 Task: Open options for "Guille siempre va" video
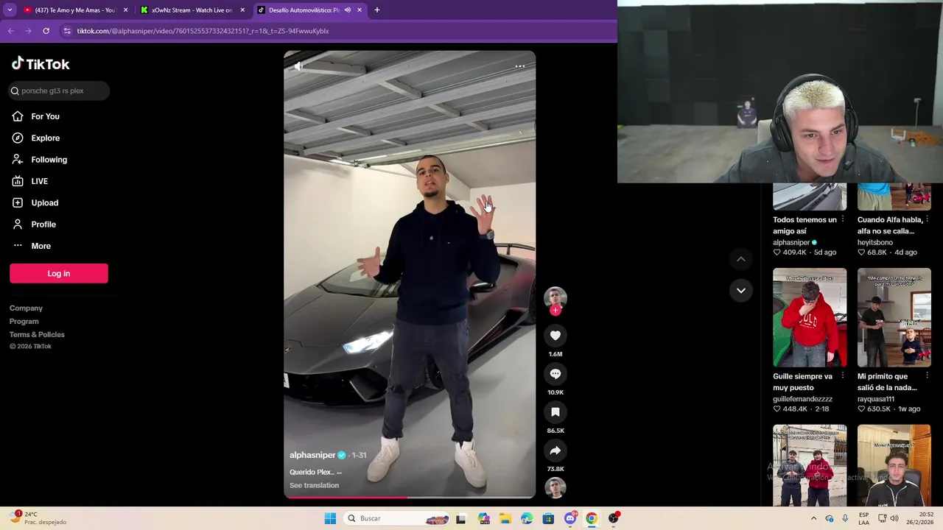[x=843, y=376]
